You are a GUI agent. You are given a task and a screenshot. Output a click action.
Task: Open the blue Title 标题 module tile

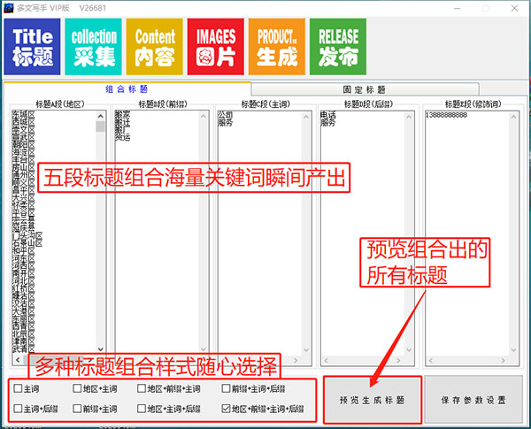coord(32,47)
